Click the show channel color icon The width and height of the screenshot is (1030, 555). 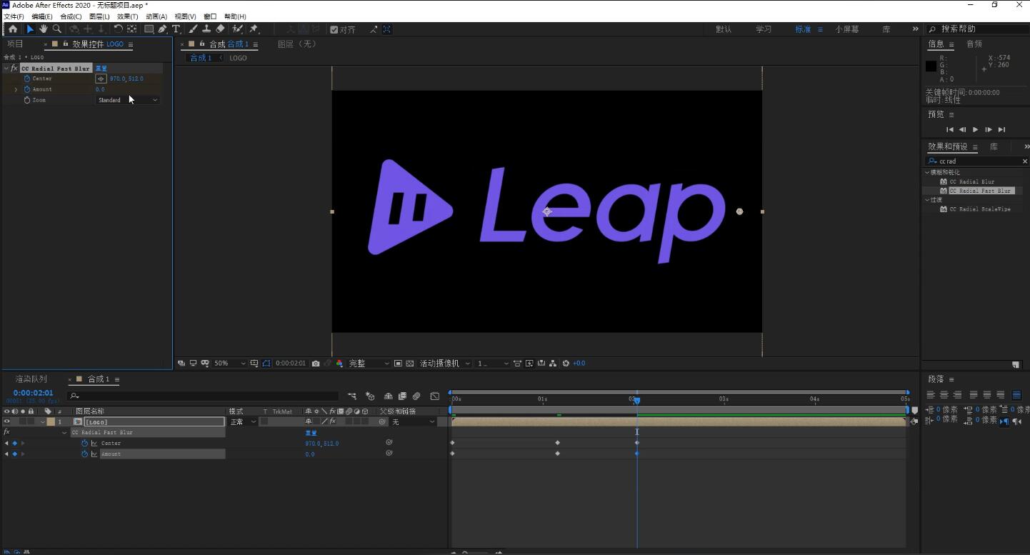pyautogui.click(x=339, y=364)
